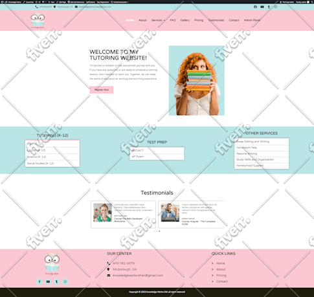Click the location pin icon under Our Center
The image size is (314, 297).
(x=109, y=269)
